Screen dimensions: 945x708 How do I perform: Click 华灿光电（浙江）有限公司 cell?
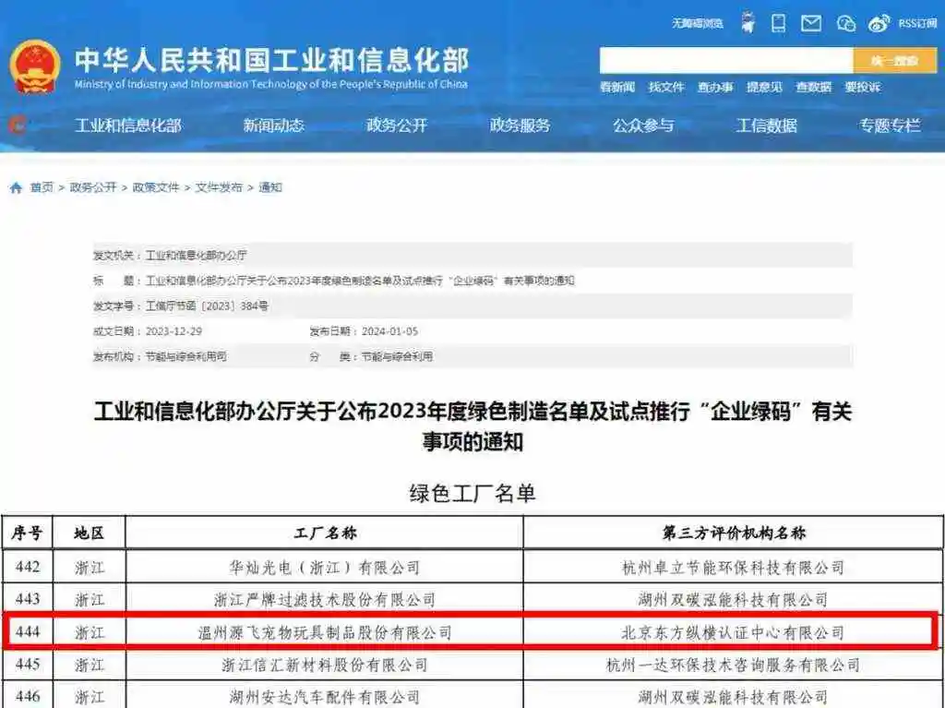point(324,568)
